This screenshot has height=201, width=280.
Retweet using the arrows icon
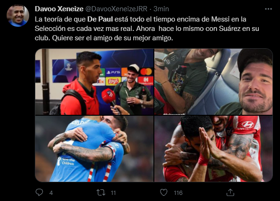tap(101, 193)
